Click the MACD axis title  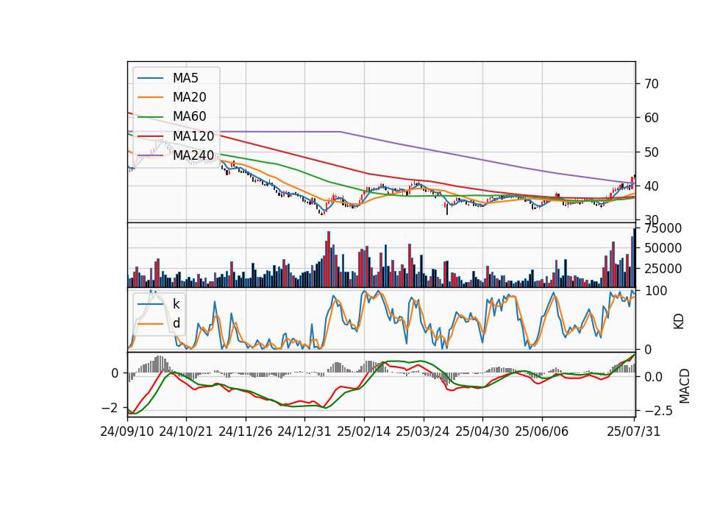[685, 386]
